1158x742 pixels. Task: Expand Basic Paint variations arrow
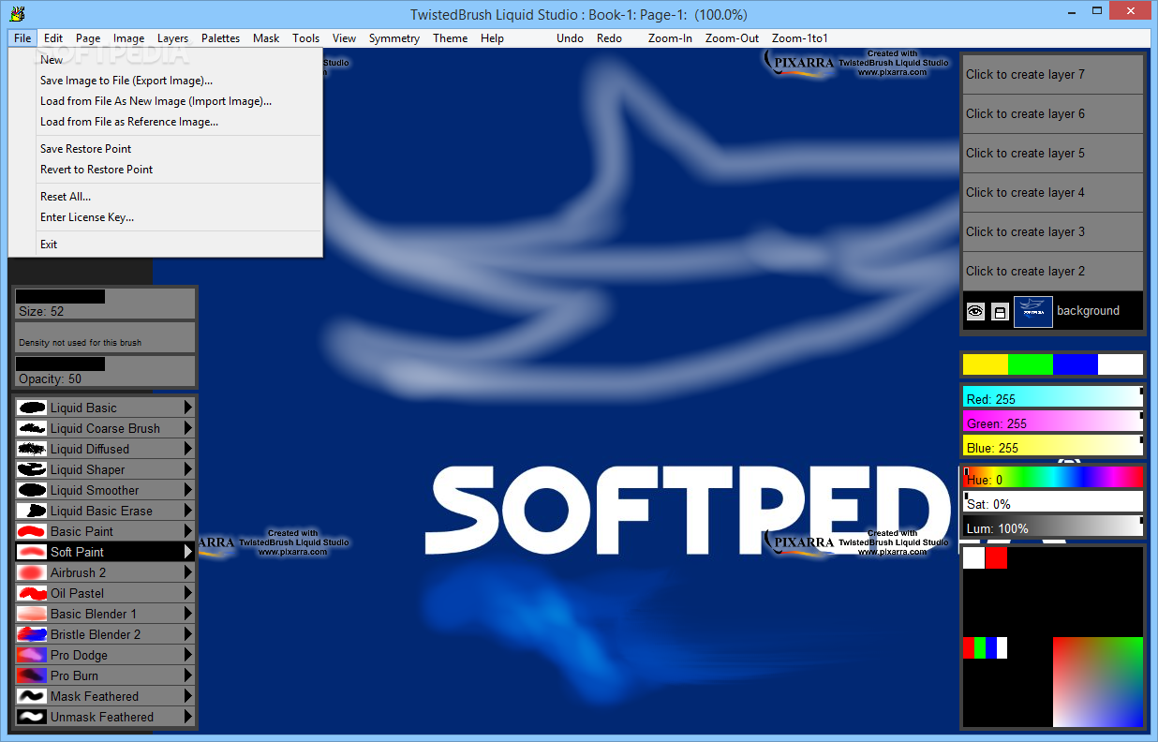pyautogui.click(x=188, y=531)
